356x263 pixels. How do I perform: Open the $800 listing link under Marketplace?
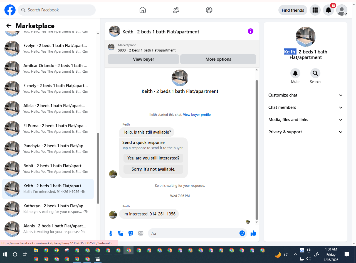click(x=147, y=50)
